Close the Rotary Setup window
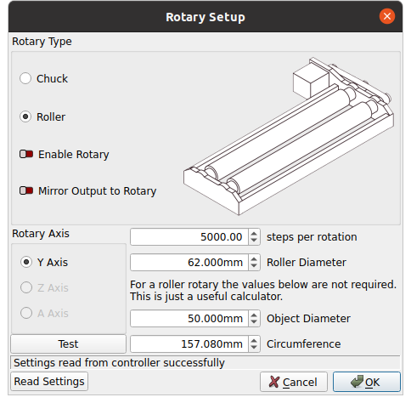This screenshot has height=403, width=411. coord(387,16)
